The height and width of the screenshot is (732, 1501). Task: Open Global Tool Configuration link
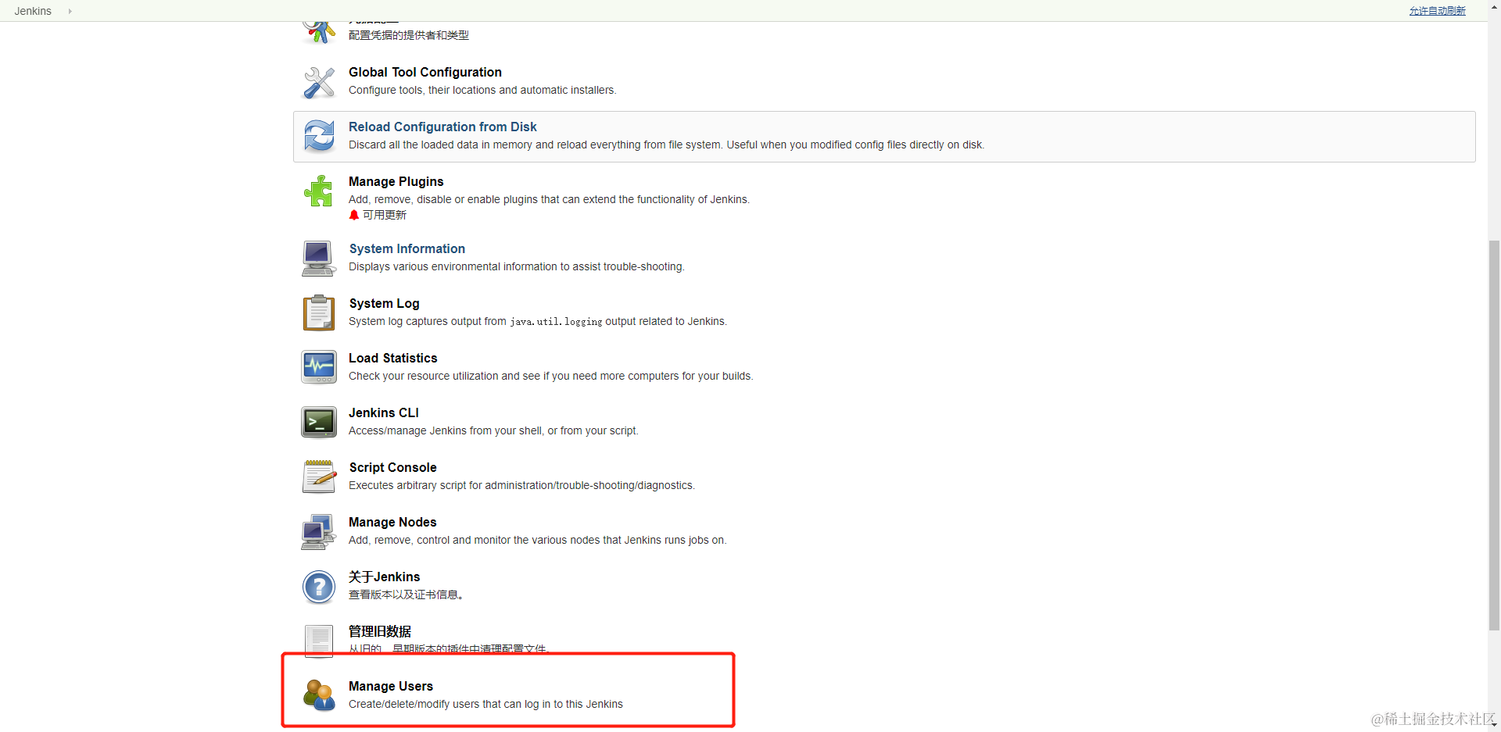pyautogui.click(x=425, y=72)
